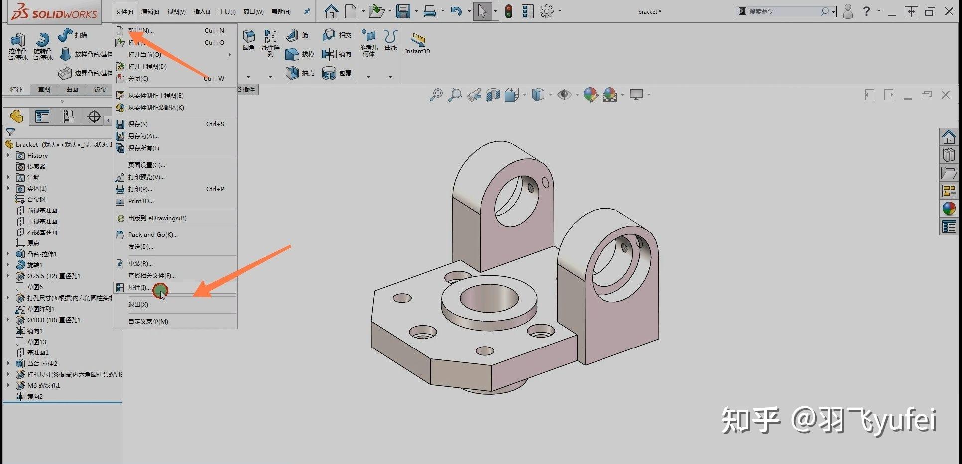Viewport: 962px width, 464px height.
Task: Select the Mirror (镜向) tool
Action: coord(329,54)
